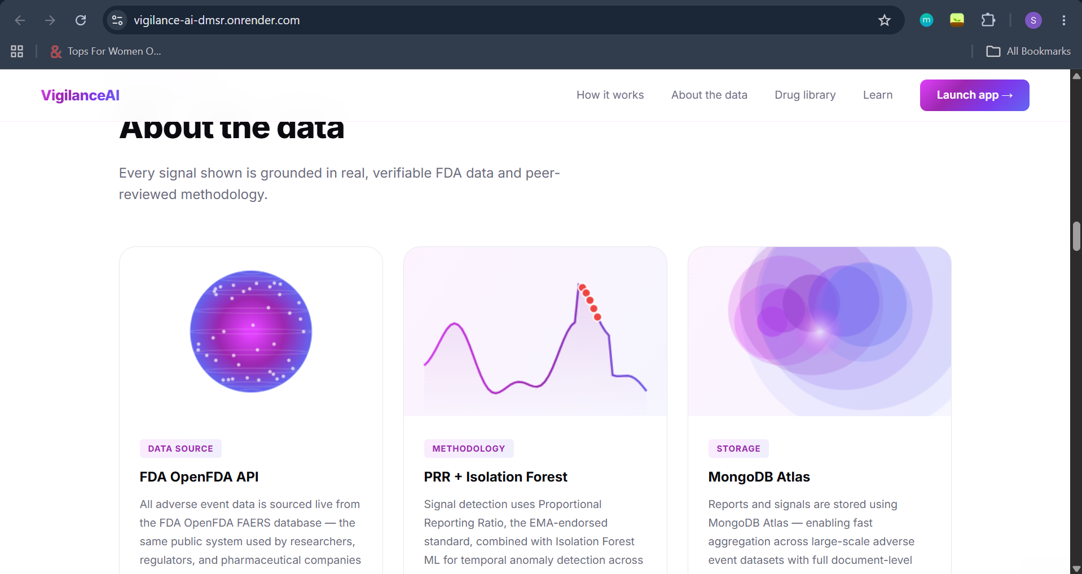Image resolution: width=1082 pixels, height=574 pixels.
Task: Open the Chrome profile avatar S
Action: click(x=1033, y=20)
